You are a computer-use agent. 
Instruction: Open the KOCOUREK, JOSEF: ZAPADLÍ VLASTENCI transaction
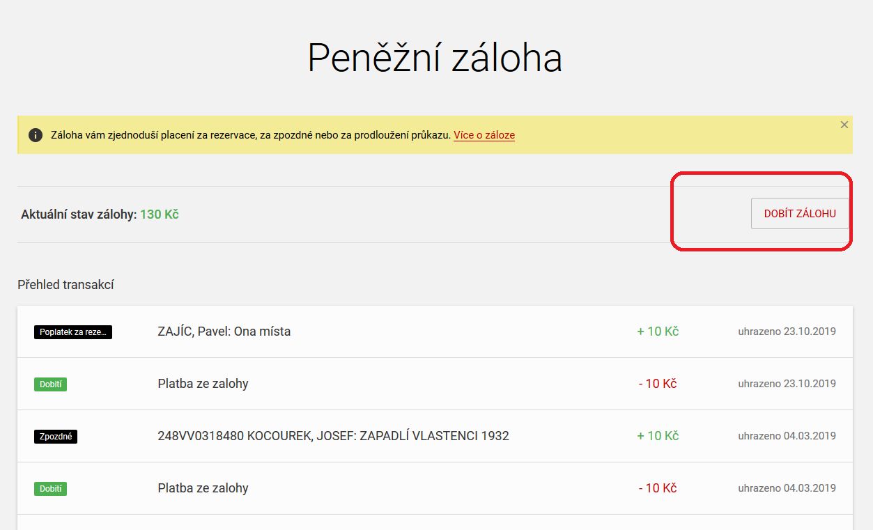pos(333,436)
